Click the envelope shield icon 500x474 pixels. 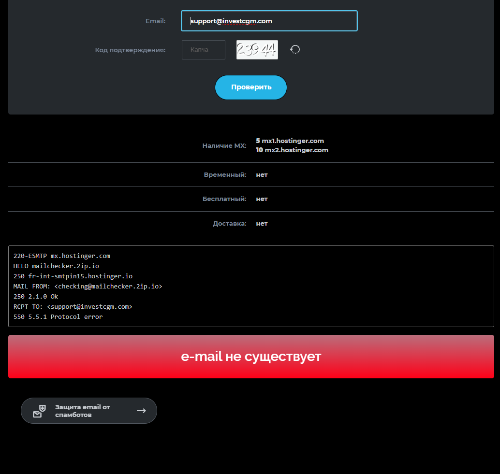[39, 411]
